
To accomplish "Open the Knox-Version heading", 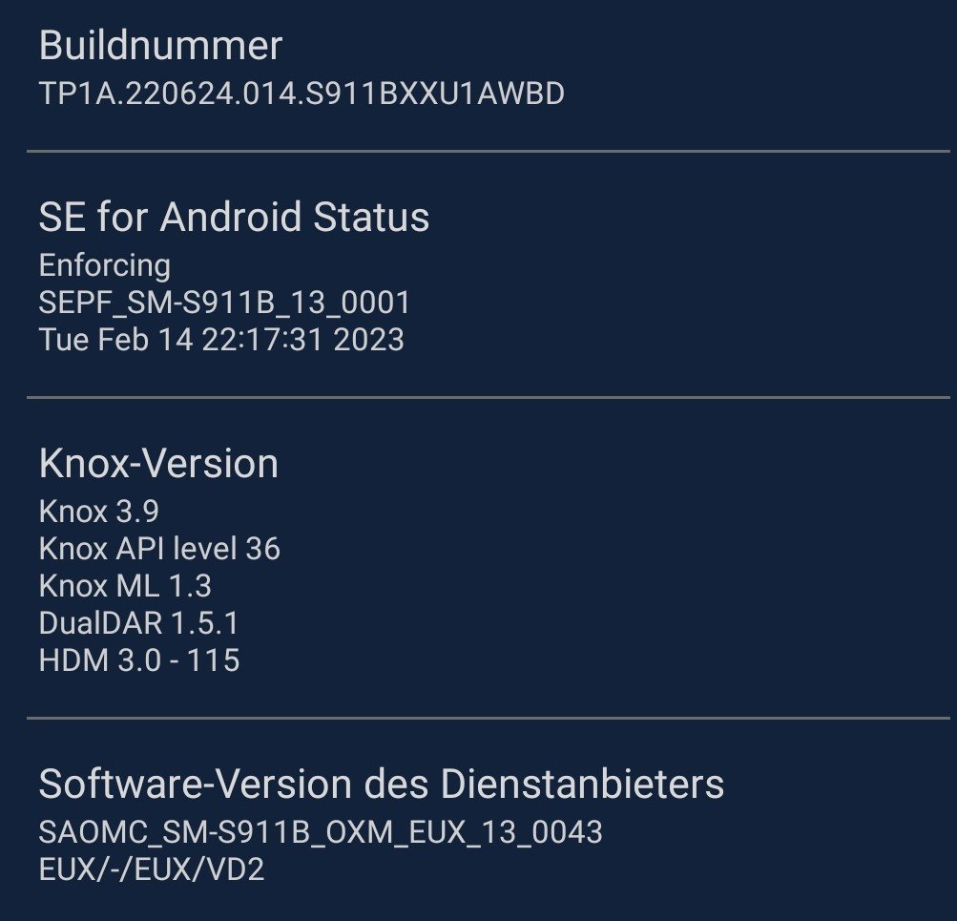I will click(158, 464).
